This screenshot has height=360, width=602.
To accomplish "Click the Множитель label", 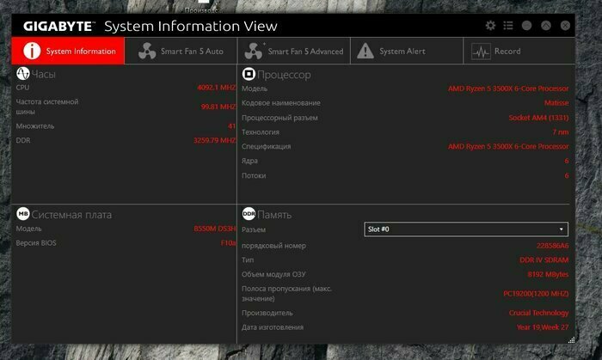I will point(35,125).
